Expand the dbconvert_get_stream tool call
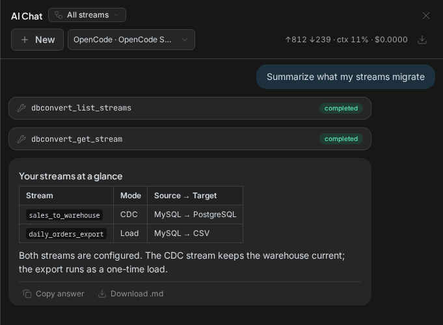The width and height of the screenshot is (443, 325). point(190,139)
